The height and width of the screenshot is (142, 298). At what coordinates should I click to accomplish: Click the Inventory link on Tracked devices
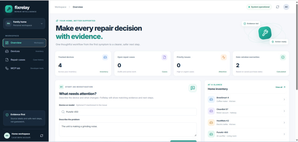[104, 72]
